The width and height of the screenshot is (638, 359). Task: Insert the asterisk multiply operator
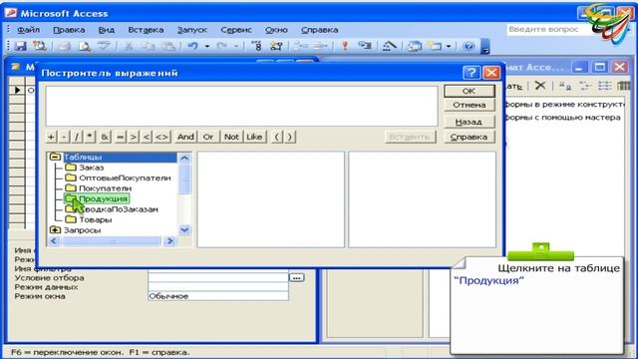pos(90,137)
